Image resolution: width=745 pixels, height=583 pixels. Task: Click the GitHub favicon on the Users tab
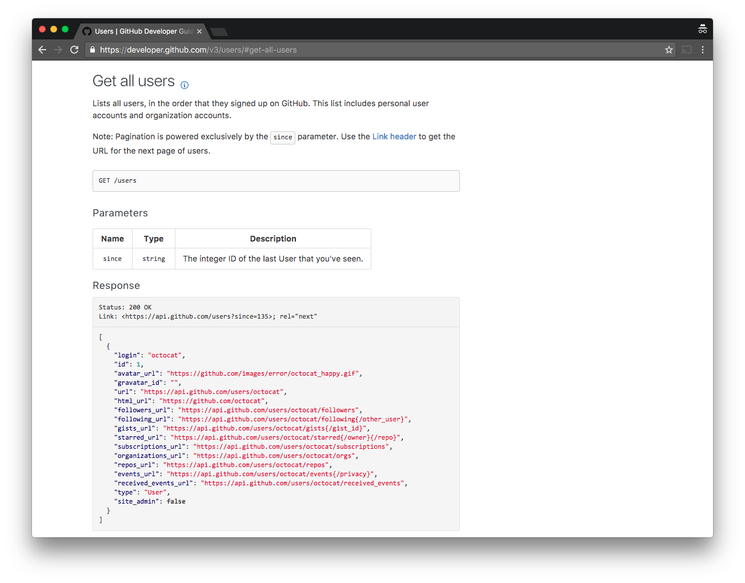pos(87,31)
